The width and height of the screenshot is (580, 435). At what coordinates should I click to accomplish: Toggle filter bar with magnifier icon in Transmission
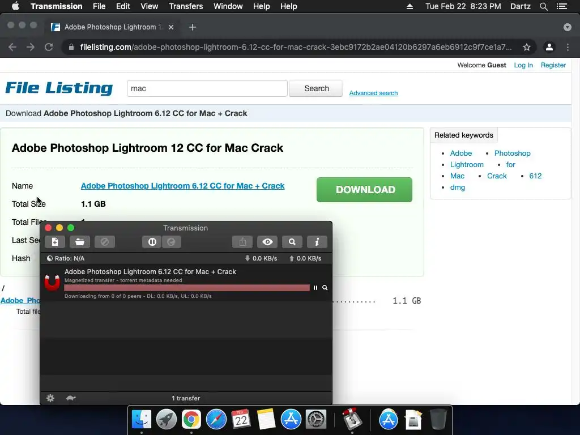[292, 242]
